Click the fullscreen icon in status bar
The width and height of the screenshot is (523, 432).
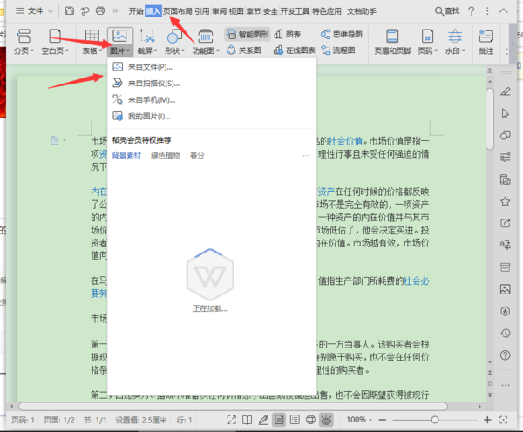pyautogui.click(x=231, y=420)
